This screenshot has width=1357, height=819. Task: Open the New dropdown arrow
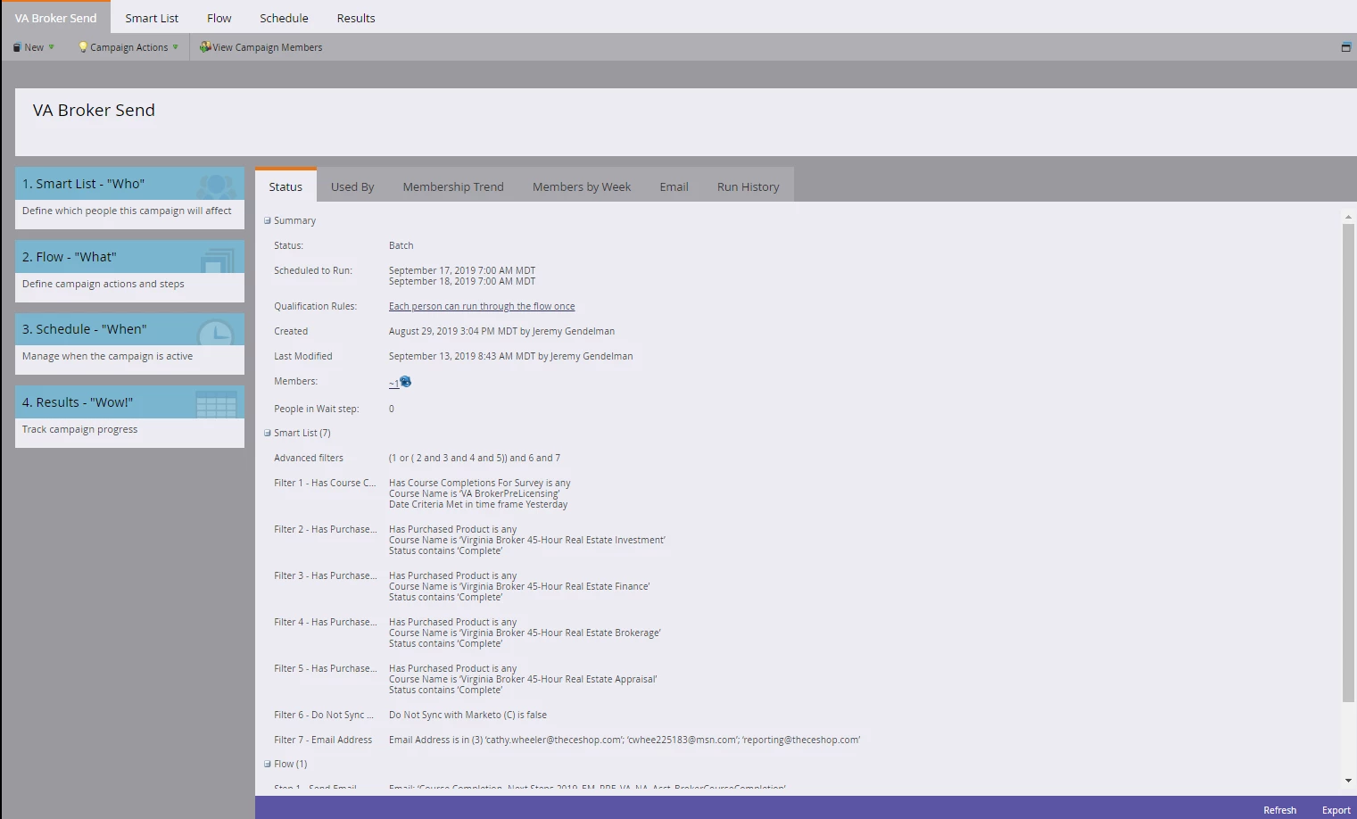click(x=51, y=47)
